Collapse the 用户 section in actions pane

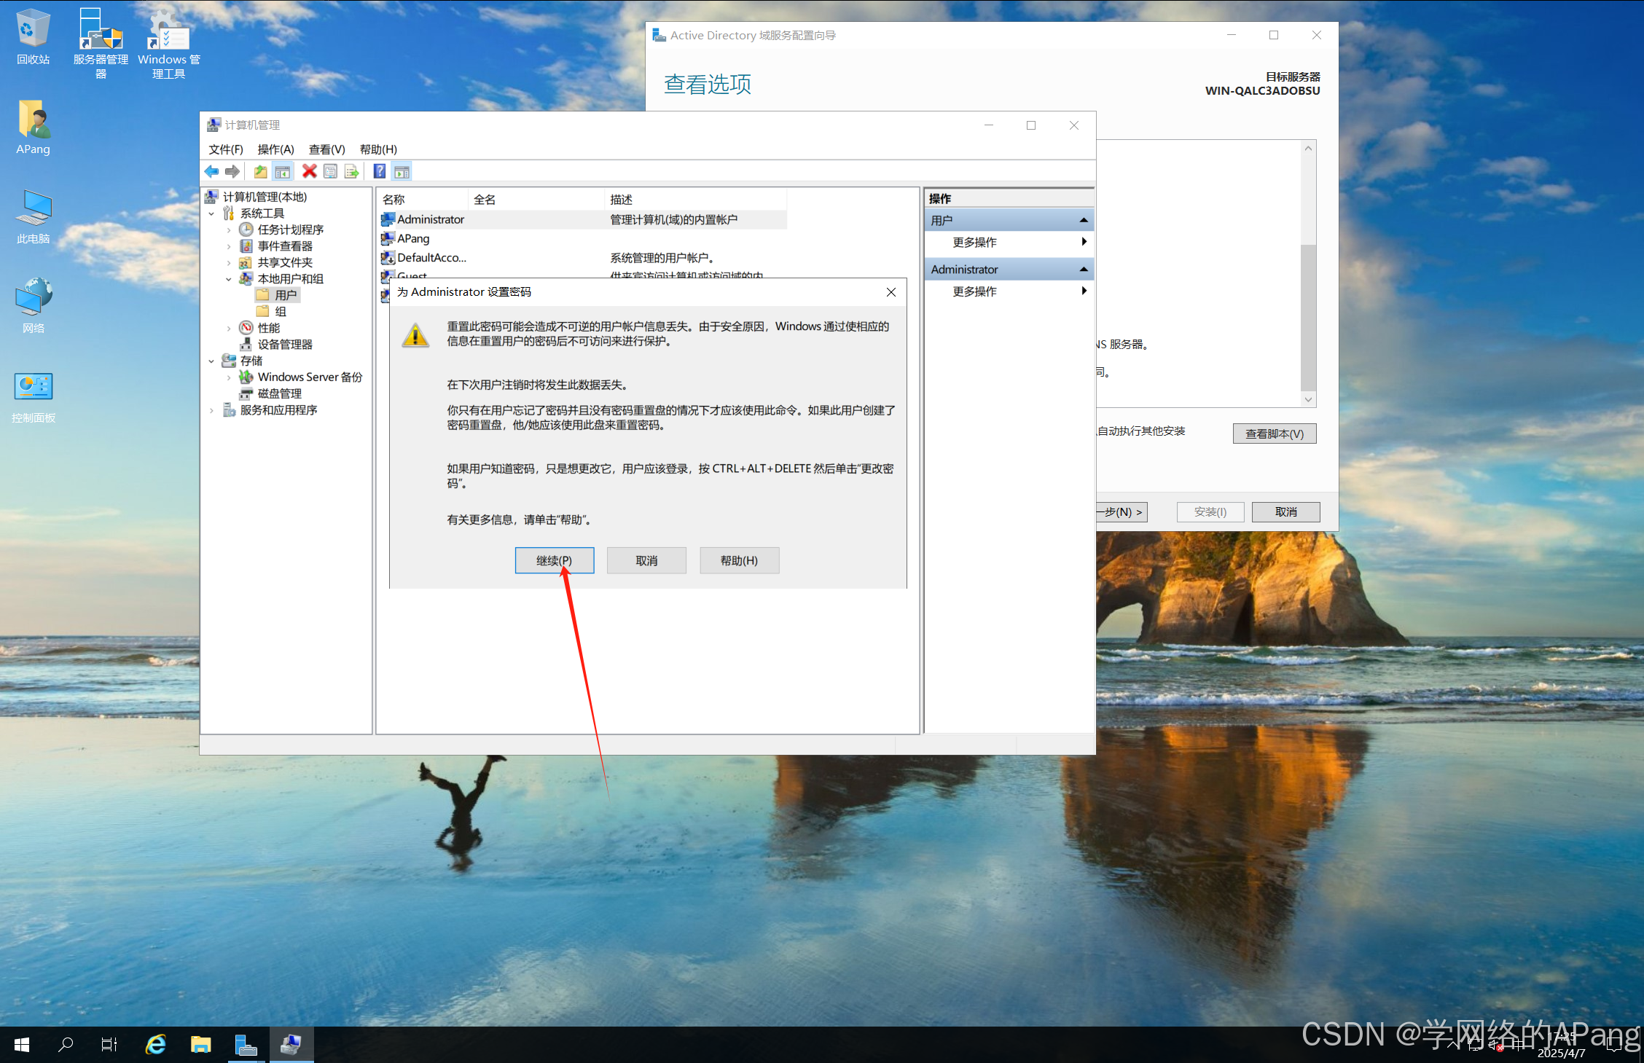click(1084, 220)
